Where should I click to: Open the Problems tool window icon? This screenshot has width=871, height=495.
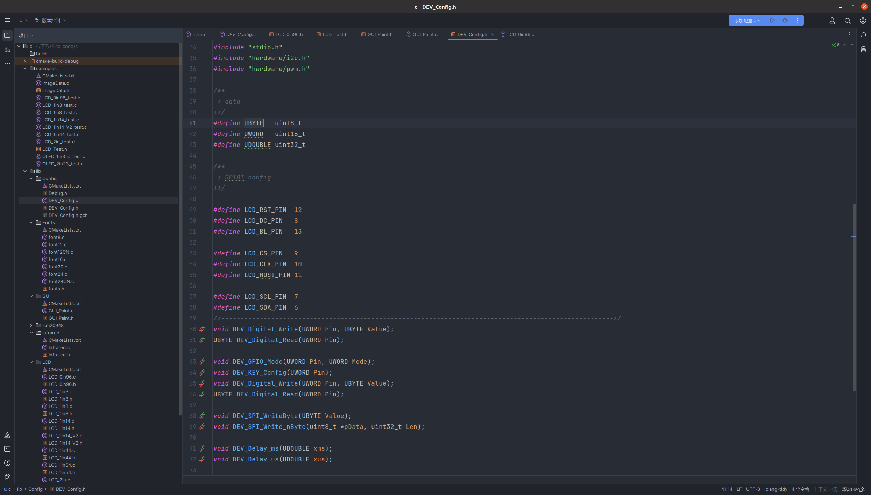pos(7,463)
